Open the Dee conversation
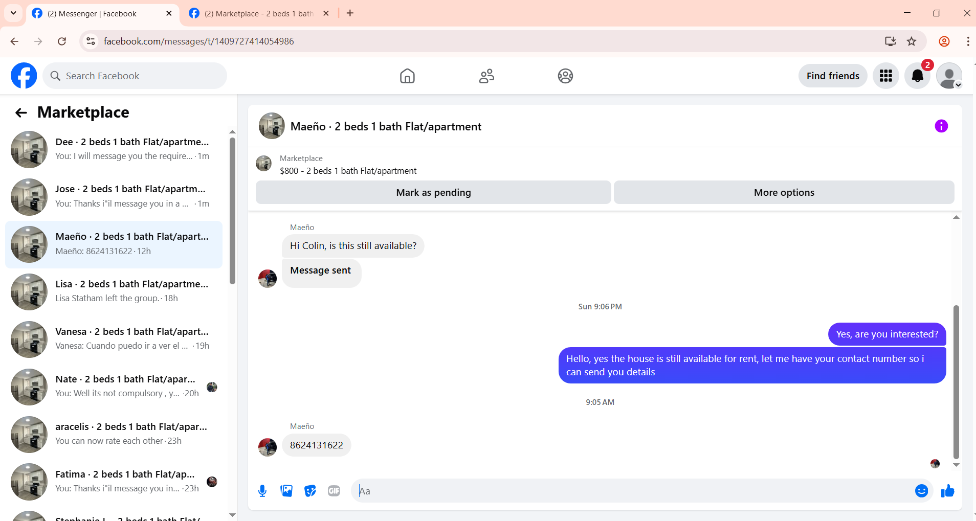 tap(114, 149)
